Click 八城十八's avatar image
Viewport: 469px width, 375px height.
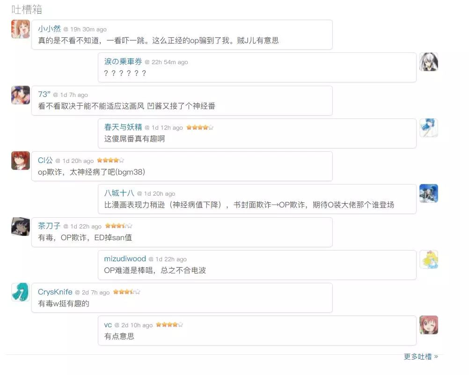tap(428, 193)
